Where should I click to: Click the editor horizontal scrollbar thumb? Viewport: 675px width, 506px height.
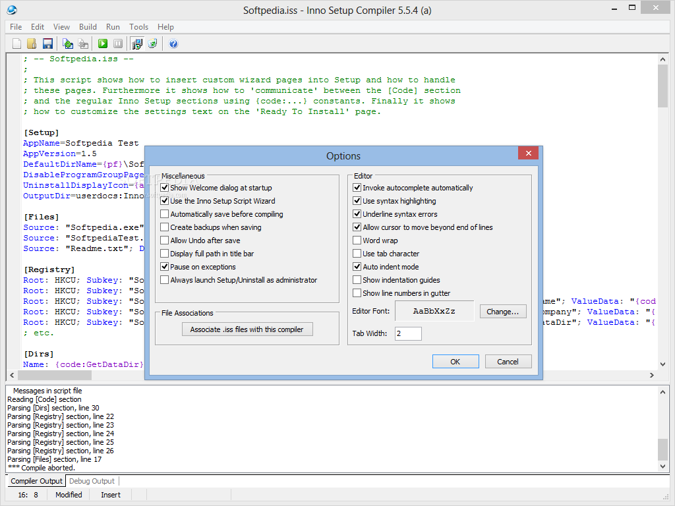tap(54, 375)
